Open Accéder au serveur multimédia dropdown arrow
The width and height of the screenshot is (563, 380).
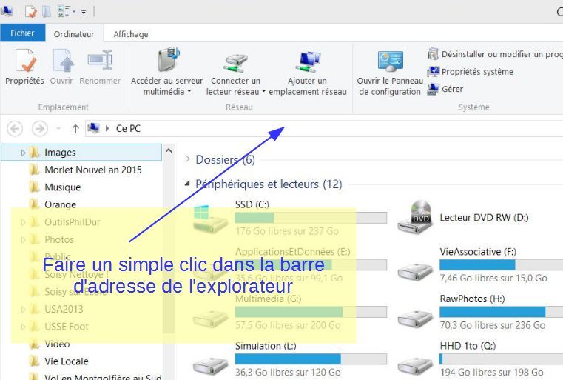tap(189, 92)
